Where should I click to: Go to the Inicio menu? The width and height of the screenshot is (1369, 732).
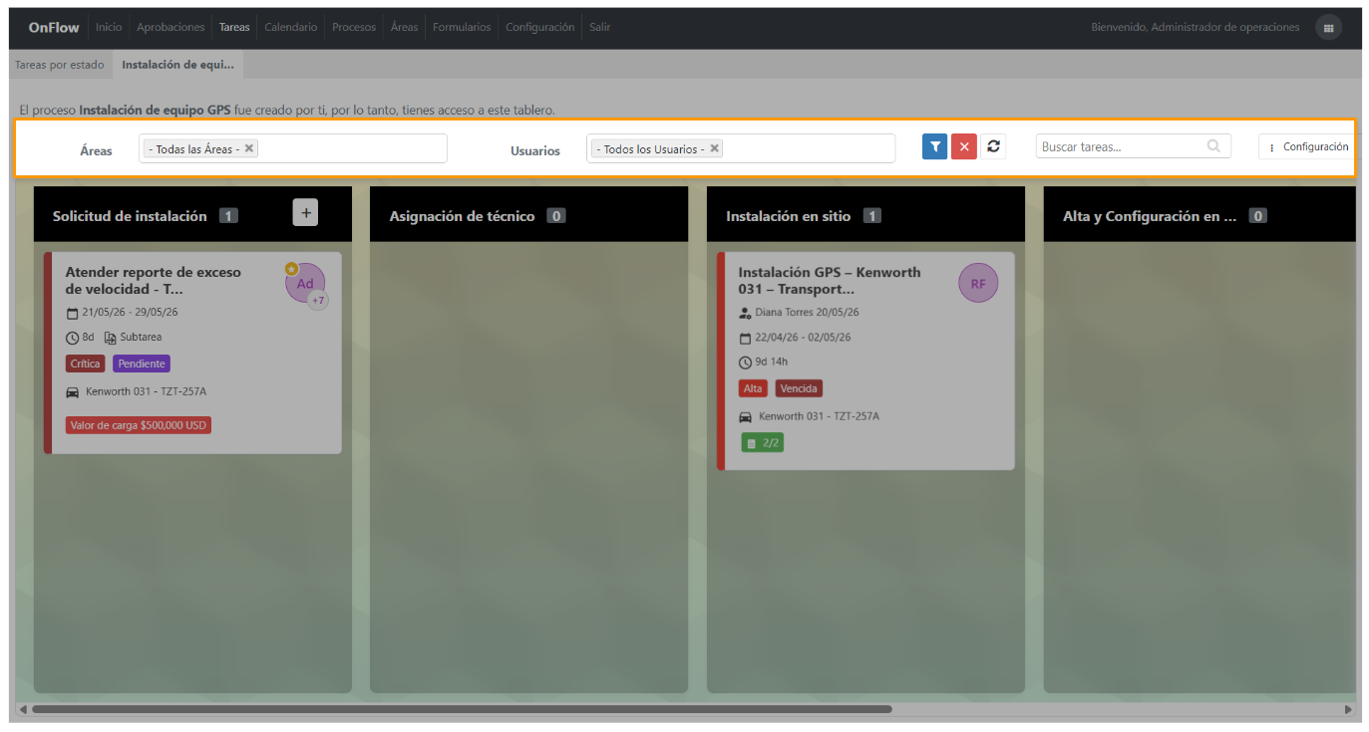pos(109,28)
